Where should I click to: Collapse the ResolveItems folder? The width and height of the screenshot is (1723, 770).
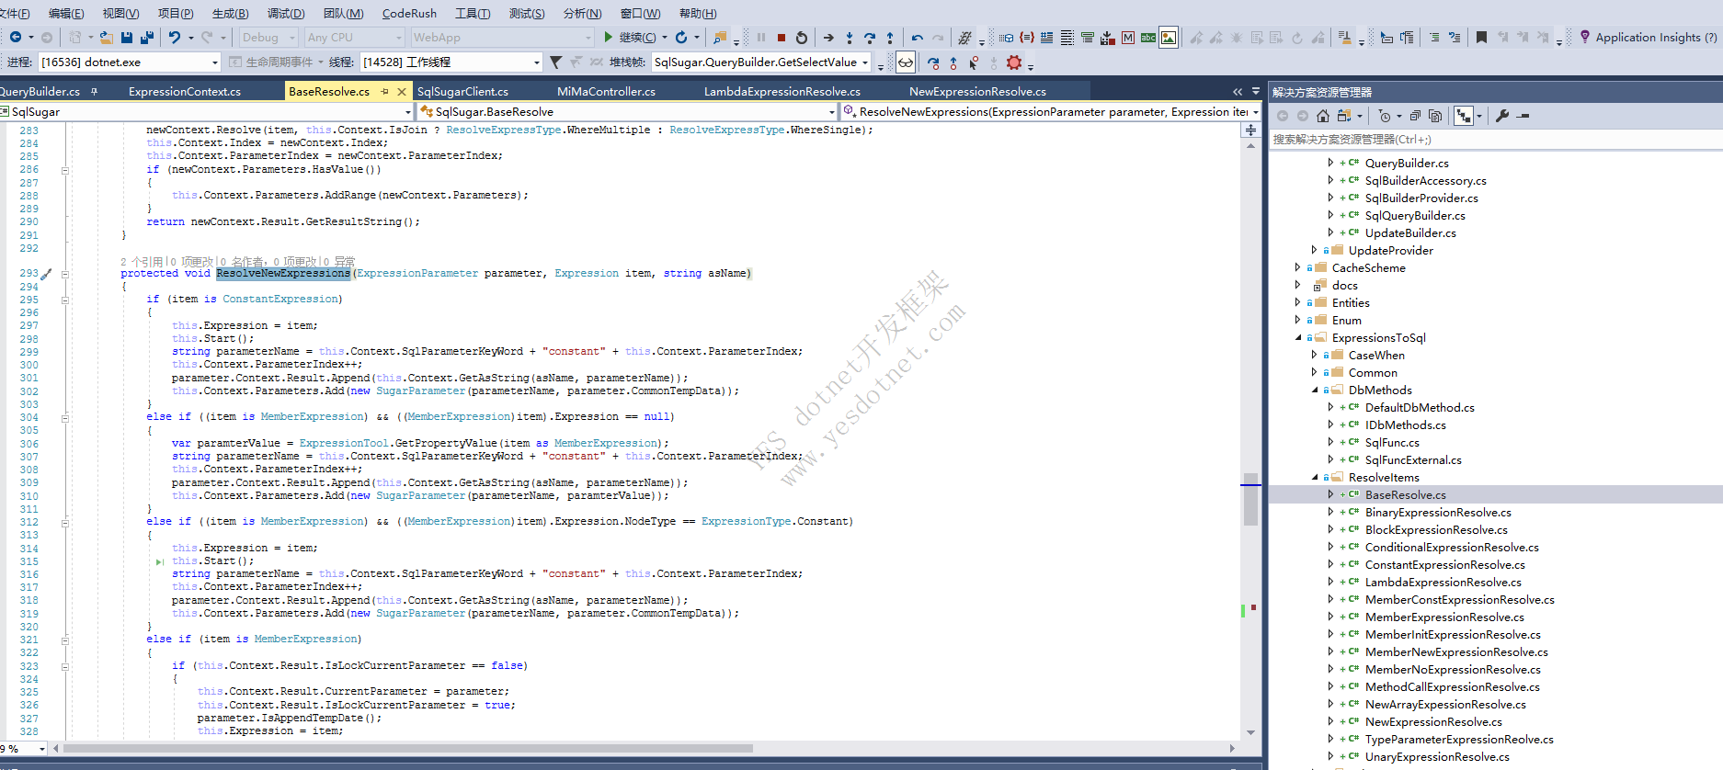1314,478
